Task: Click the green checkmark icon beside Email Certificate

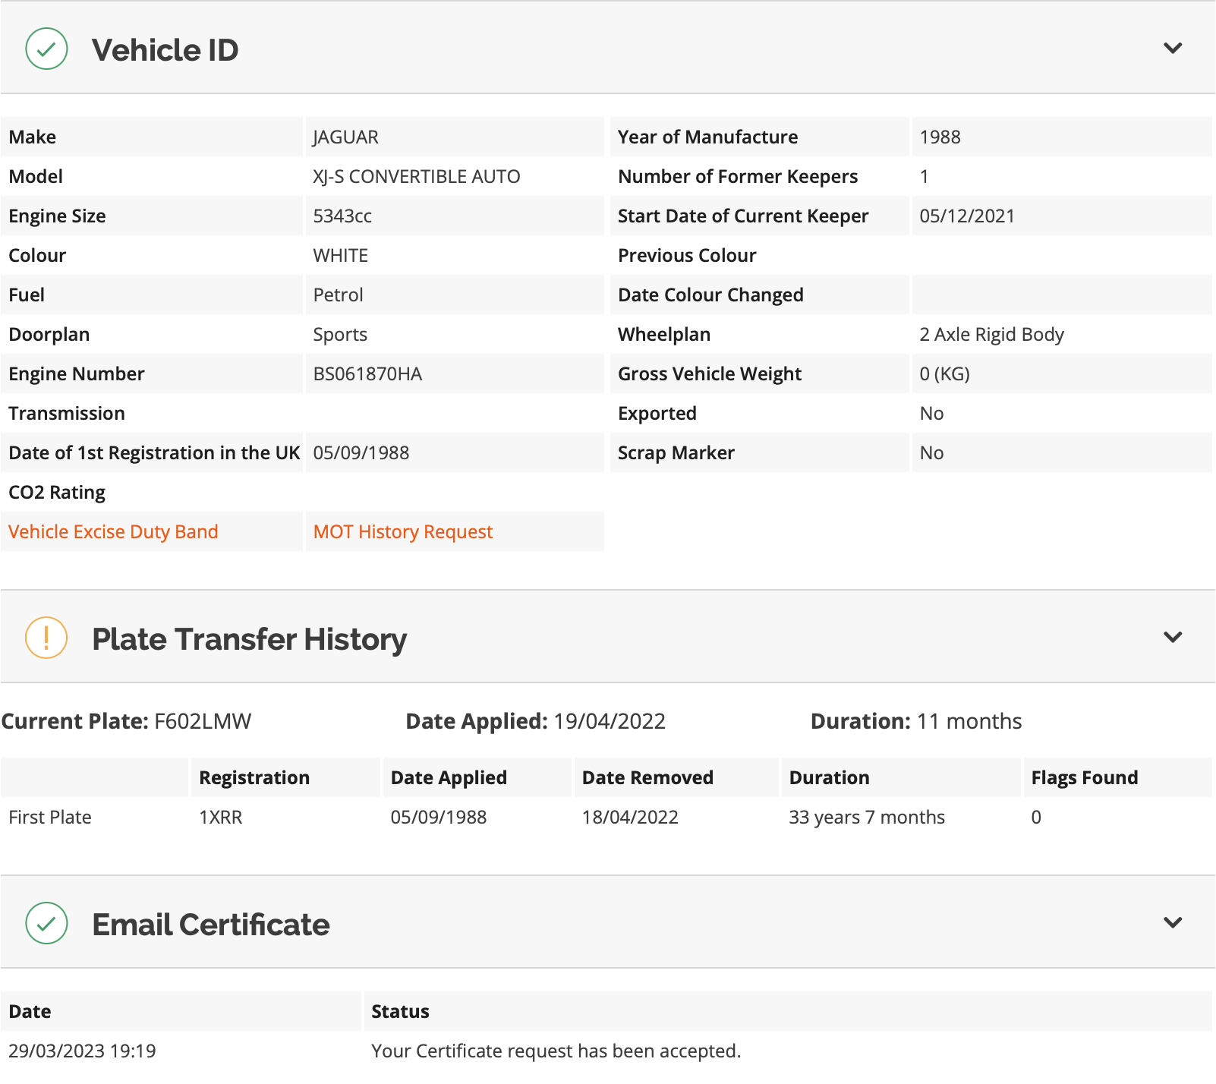Action: pyautogui.click(x=46, y=923)
